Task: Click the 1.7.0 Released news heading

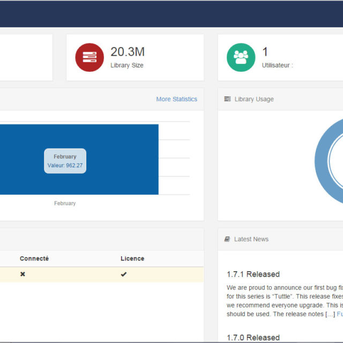Action: pyautogui.click(x=253, y=337)
